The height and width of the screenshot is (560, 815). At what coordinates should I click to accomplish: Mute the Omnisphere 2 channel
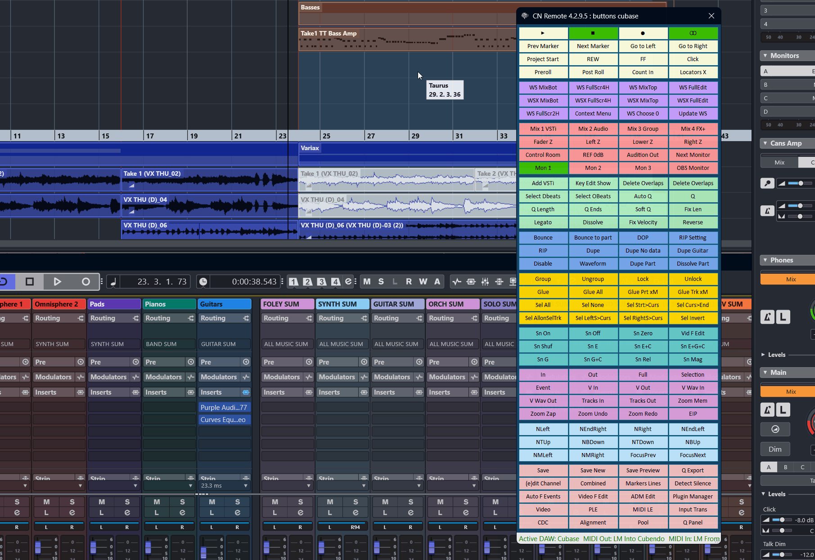[46, 502]
